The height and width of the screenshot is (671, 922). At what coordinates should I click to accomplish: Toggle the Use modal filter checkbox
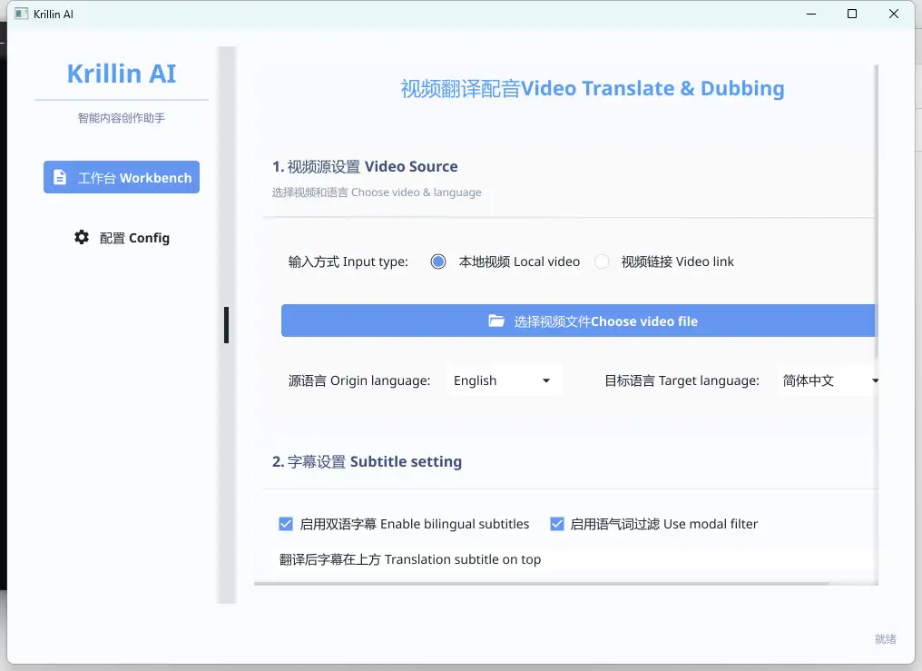click(557, 524)
